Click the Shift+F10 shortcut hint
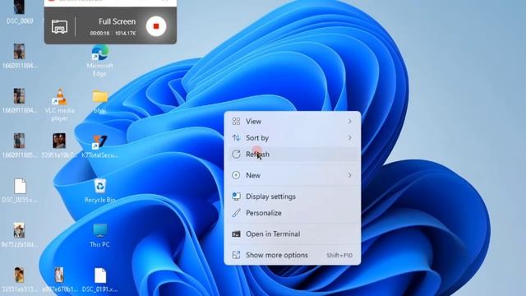Viewport: 526px width, 296px height. click(339, 256)
